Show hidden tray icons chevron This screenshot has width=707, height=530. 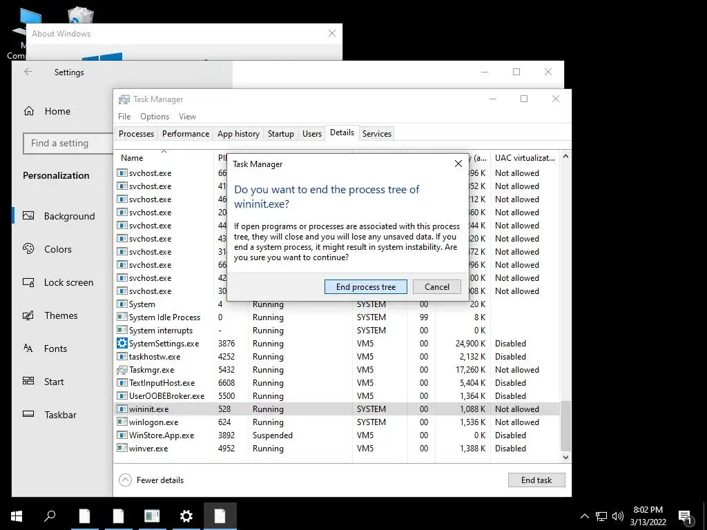click(x=584, y=516)
